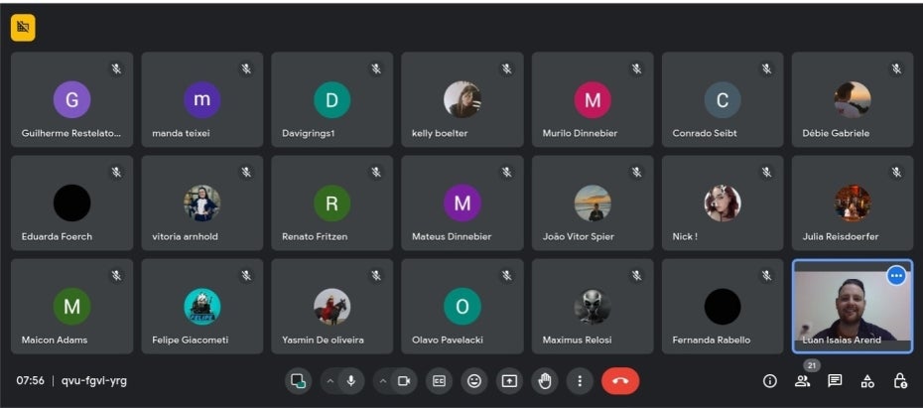Open host controls lock icon
This screenshot has width=923, height=408.
[x=900, y=380]
